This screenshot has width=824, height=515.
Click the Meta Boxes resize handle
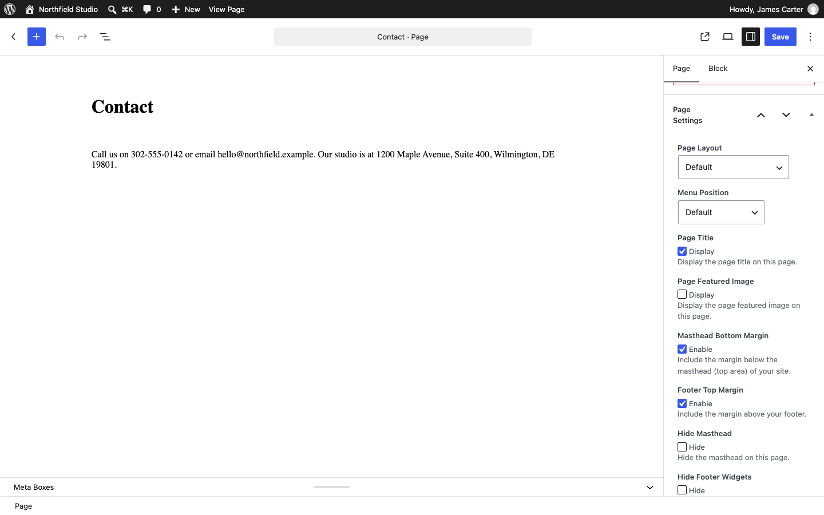(x=332, y=487)
